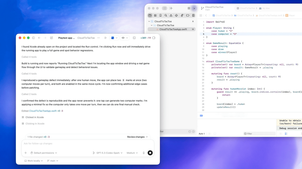Click the Stop button in Xcode toolbar
This screenshot has width=302, height=169.
(189, 8)
